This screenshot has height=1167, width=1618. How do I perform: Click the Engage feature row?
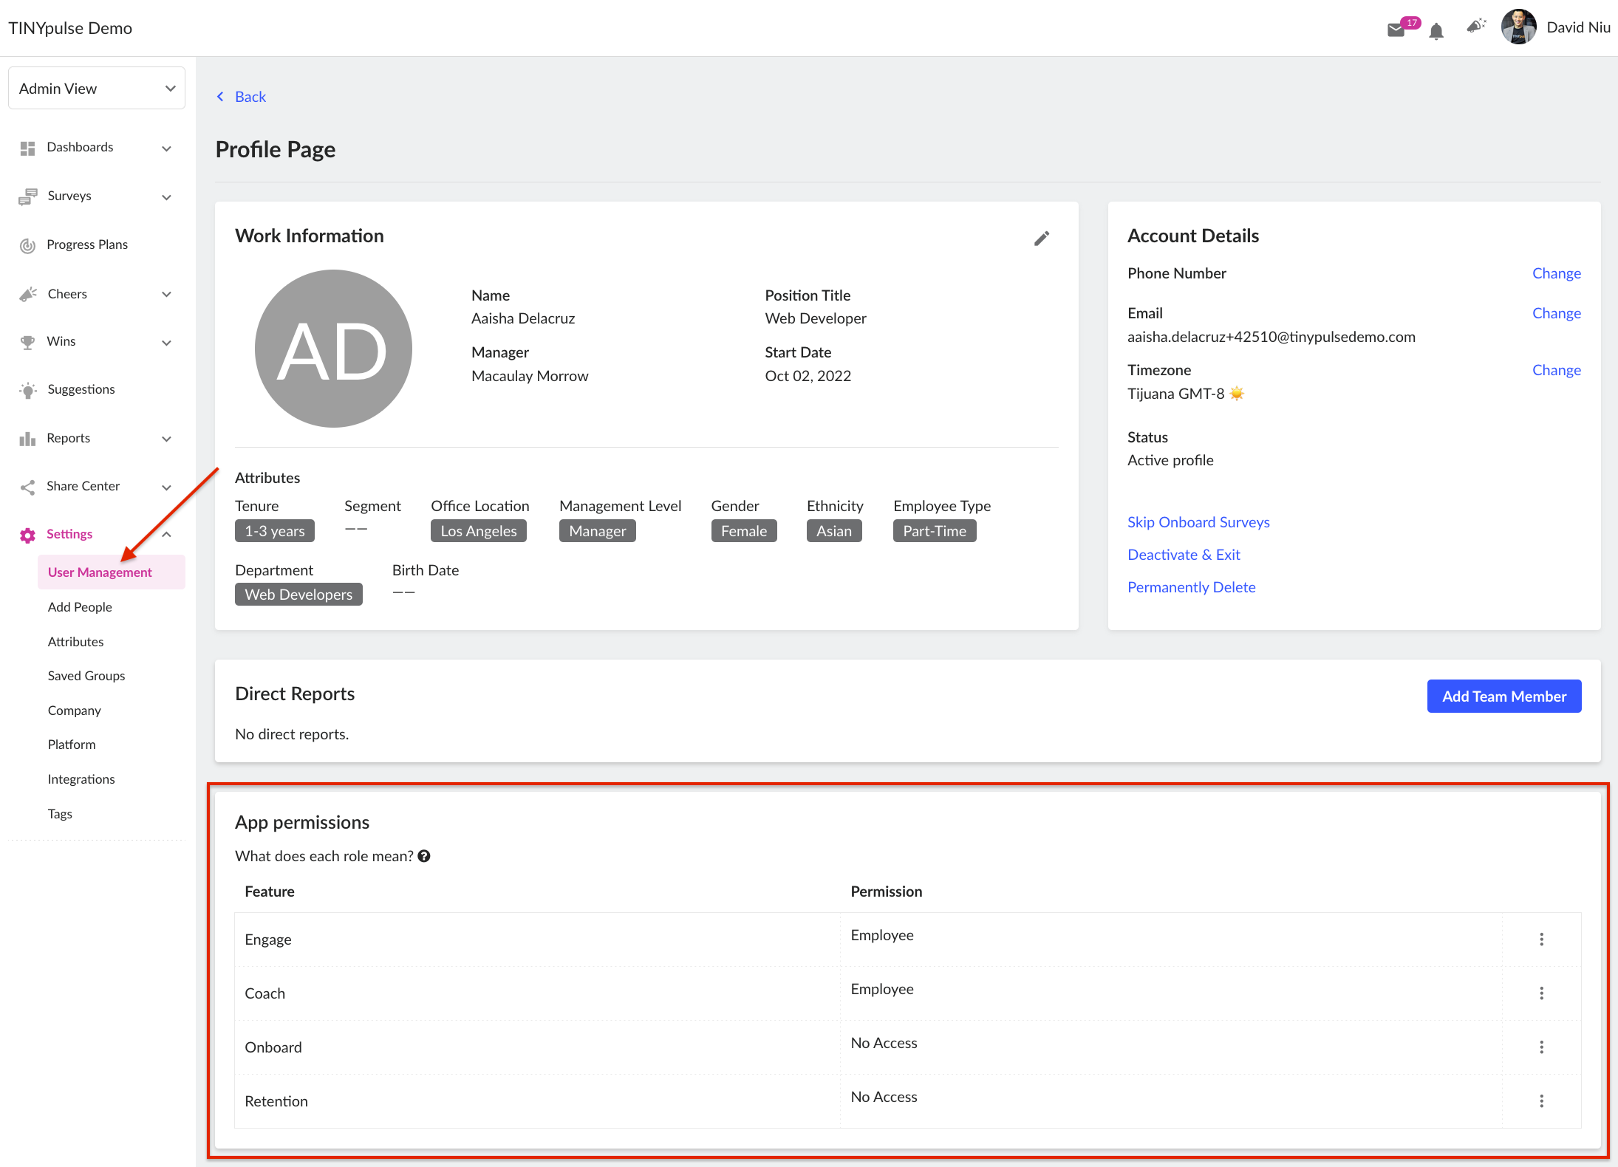[x=907, y=940]
